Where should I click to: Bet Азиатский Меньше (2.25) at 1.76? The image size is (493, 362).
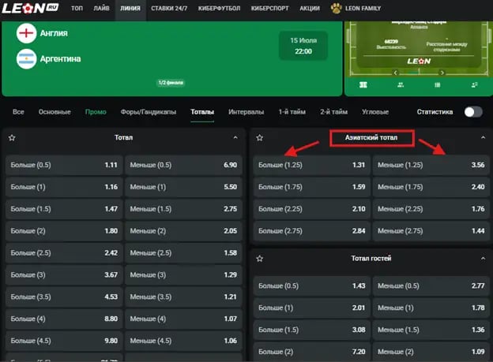(x=431, y=209)
